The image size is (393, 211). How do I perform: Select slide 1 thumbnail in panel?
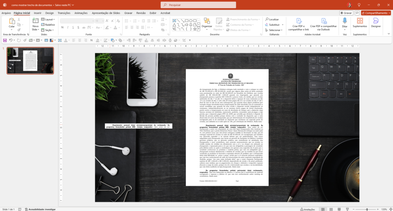[x=30, y=60]
